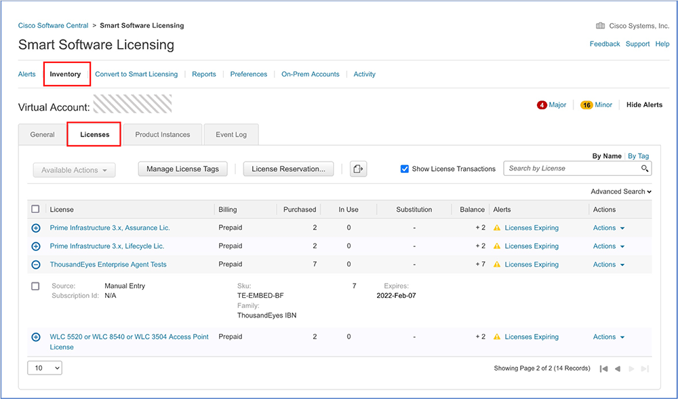The width and height of the screenshot is (678, 399).
Task: Open Licenses Expiring alert for Lifecycle Lic.
Action: 532,246
